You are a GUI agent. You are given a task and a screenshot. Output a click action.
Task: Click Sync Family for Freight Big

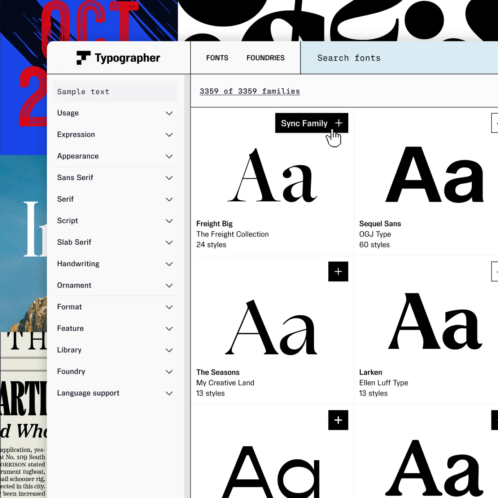click(311, 123)
